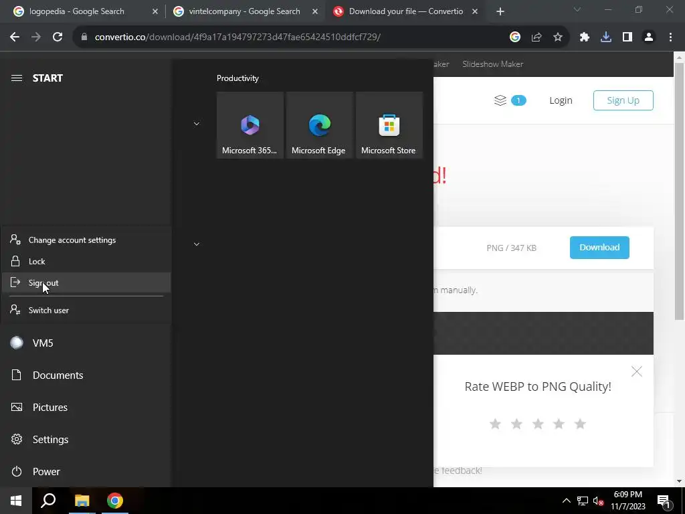Switch to vintelcompany Google Search tab
Screen dimensions: 685x514
[245, 11]
